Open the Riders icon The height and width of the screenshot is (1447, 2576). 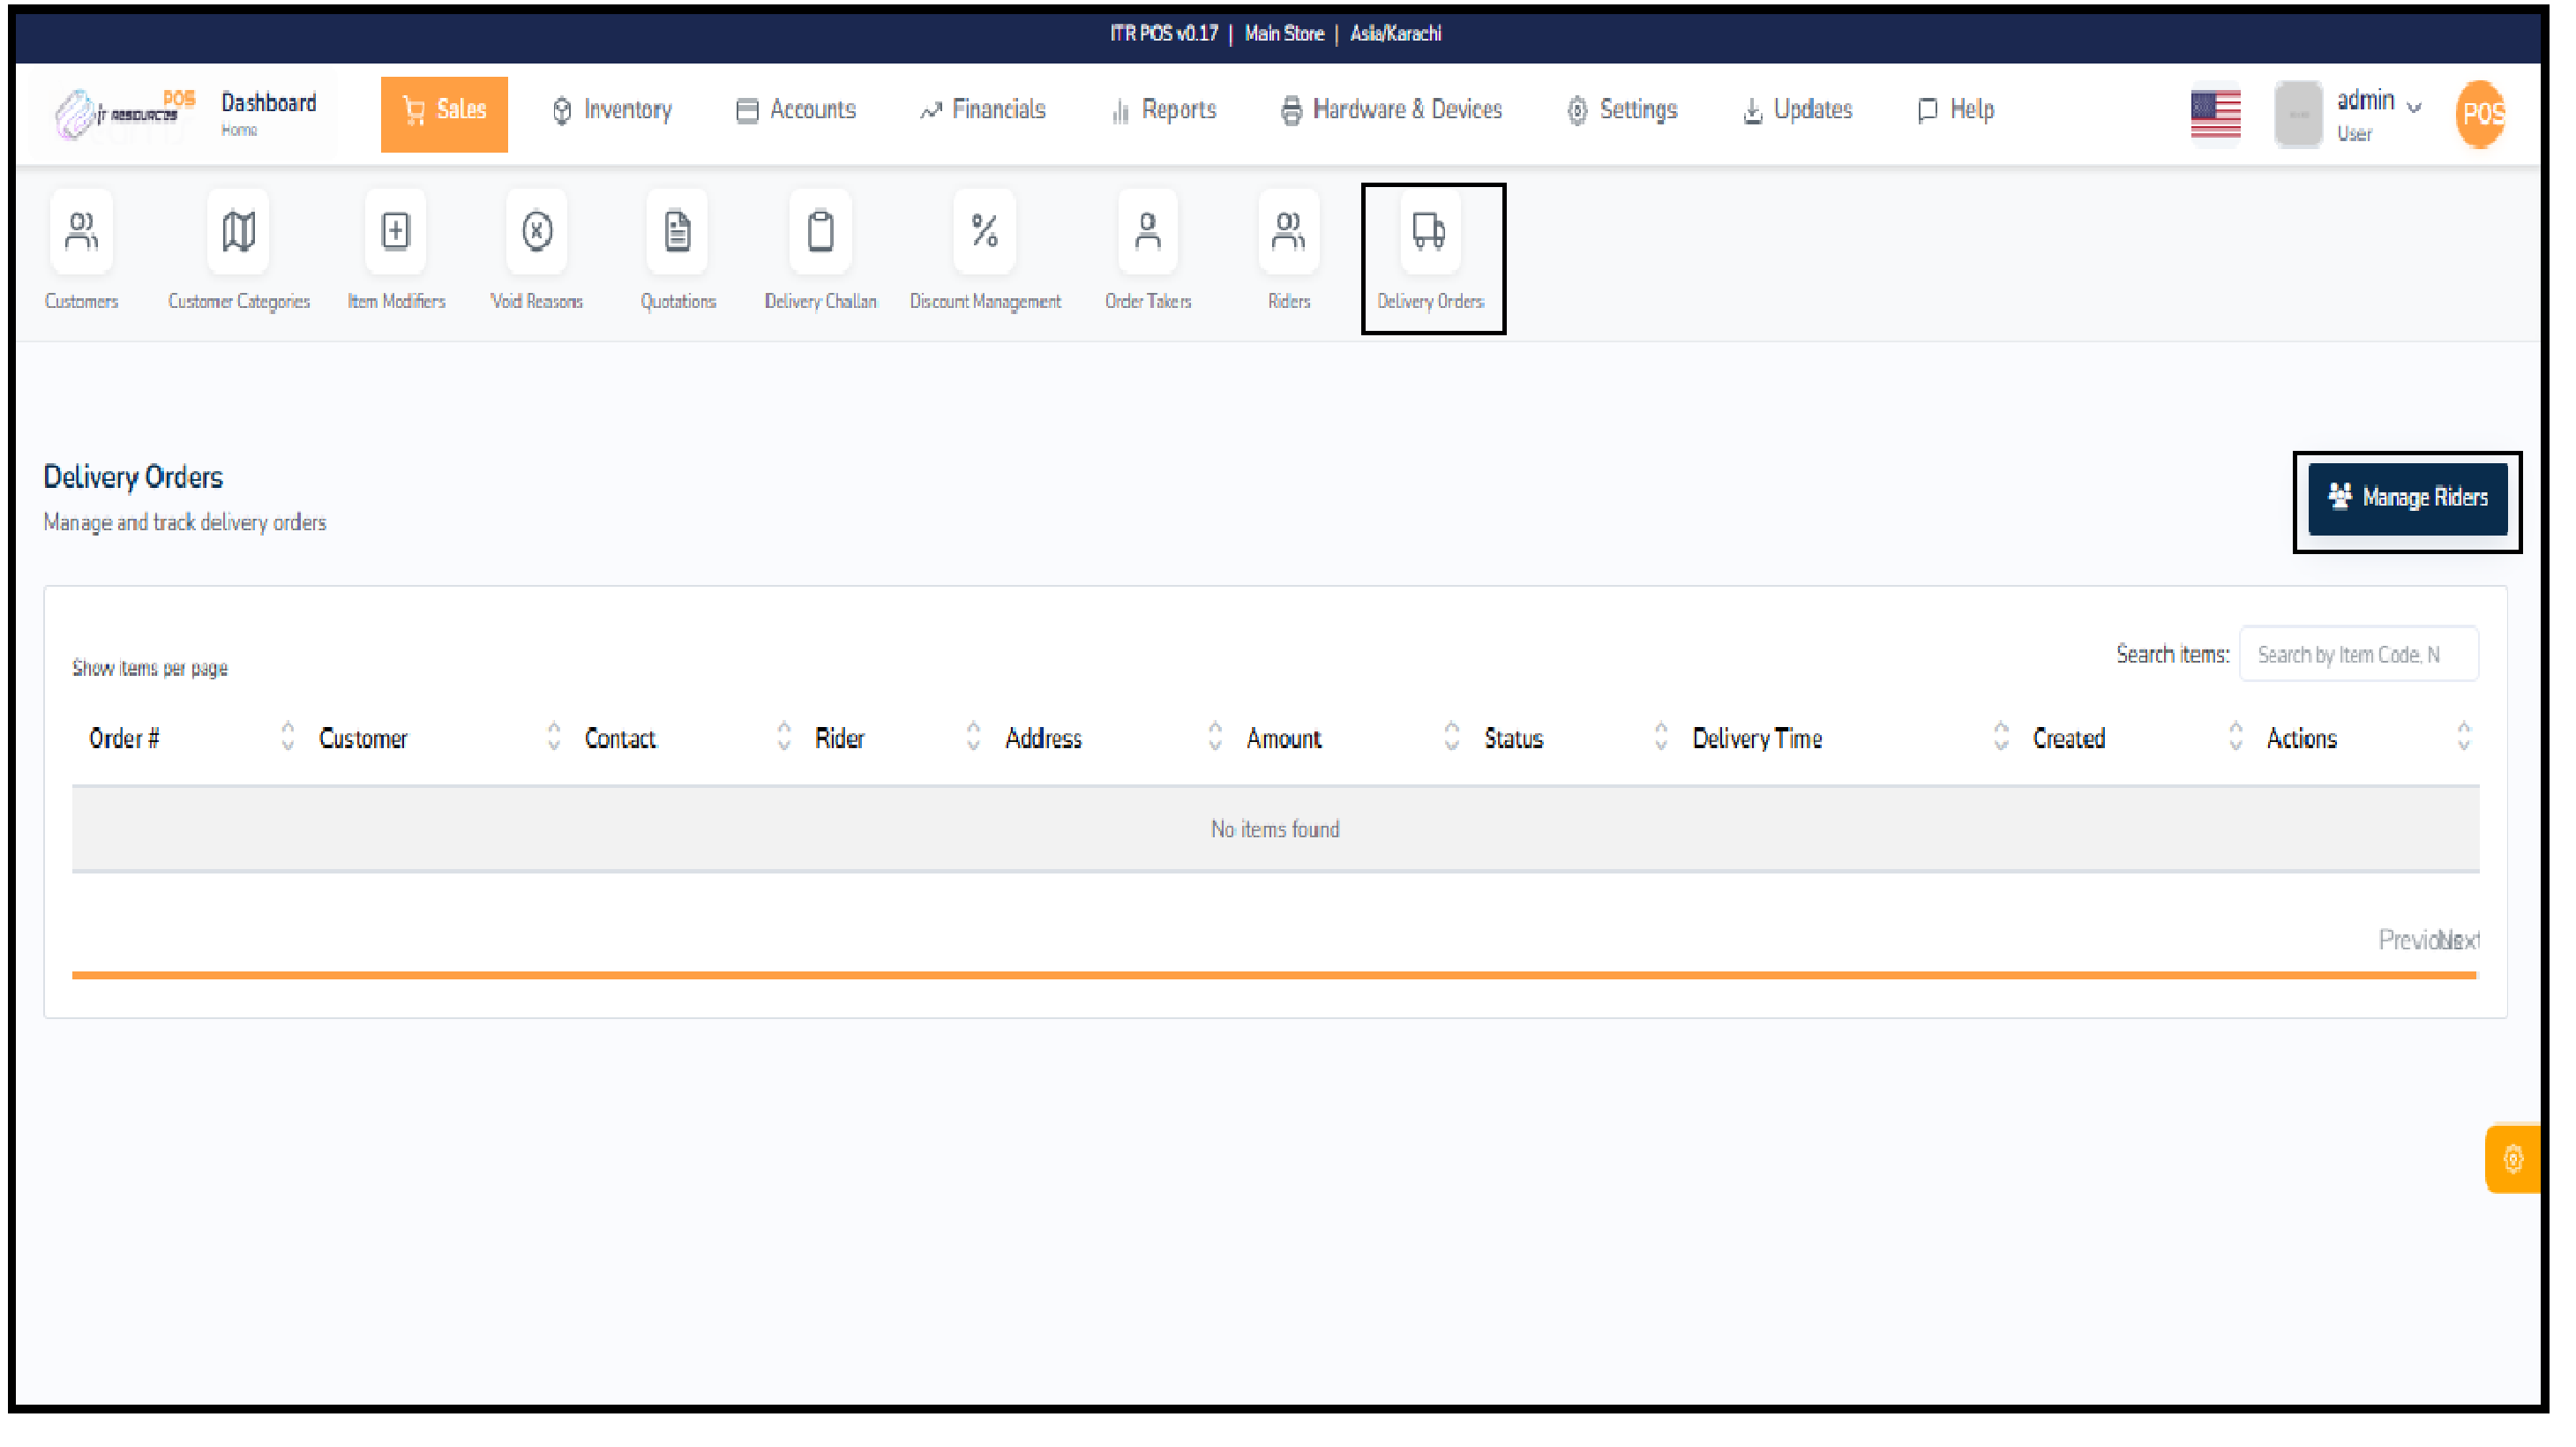pyautogui.click(x=1288, y=250)
